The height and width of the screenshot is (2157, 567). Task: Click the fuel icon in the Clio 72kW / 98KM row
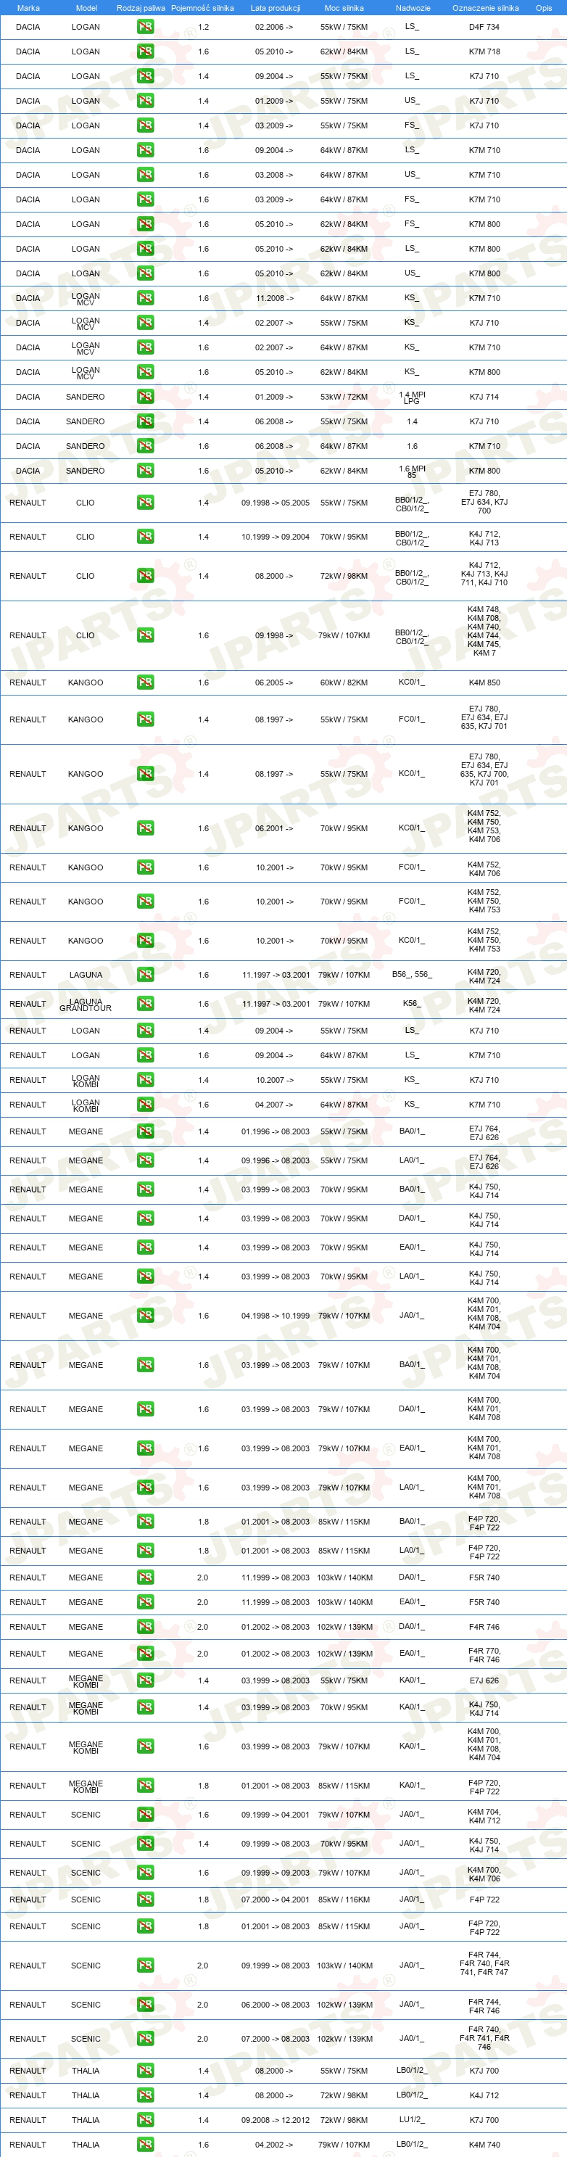click(145, 576)
